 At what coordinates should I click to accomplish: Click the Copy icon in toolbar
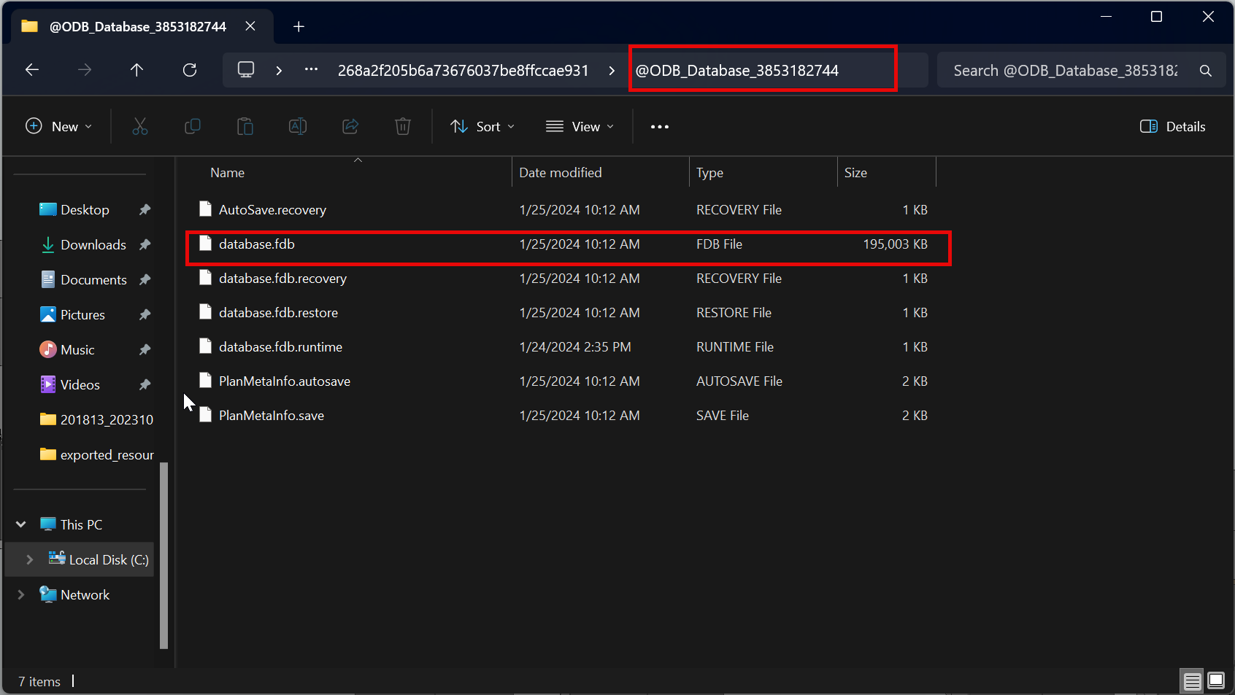pos(193,127)
